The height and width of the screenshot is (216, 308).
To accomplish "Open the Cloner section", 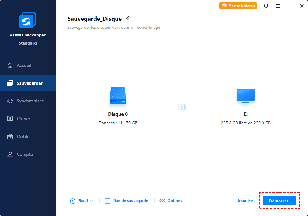I will tap(28, 119).
